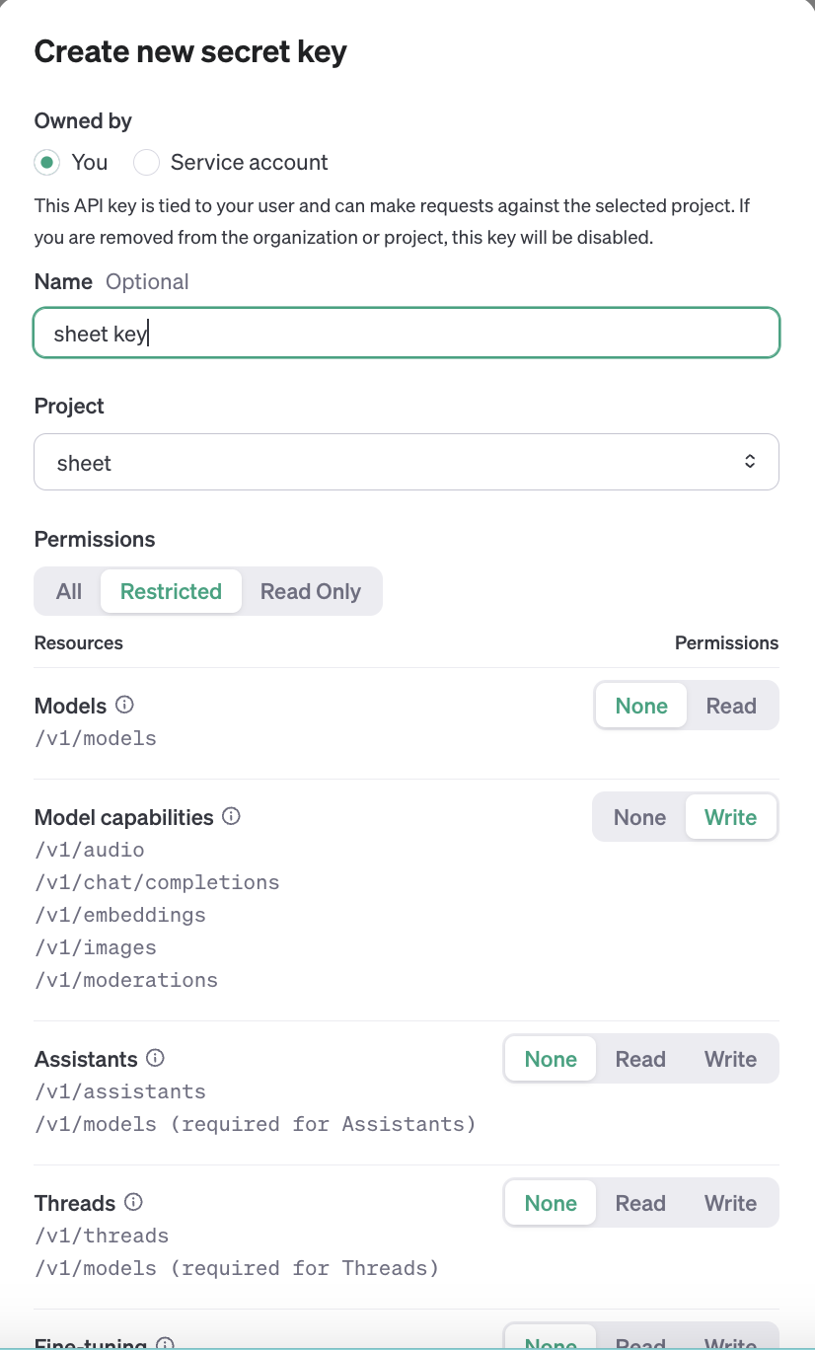Click the key Name input field
Image resolution: width=815 pixels, height=1350 pixels.
coord(407,333)
